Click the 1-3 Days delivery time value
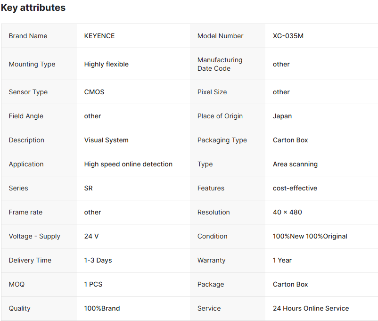This screenshot has height=321, width=378. click(98, 260)
